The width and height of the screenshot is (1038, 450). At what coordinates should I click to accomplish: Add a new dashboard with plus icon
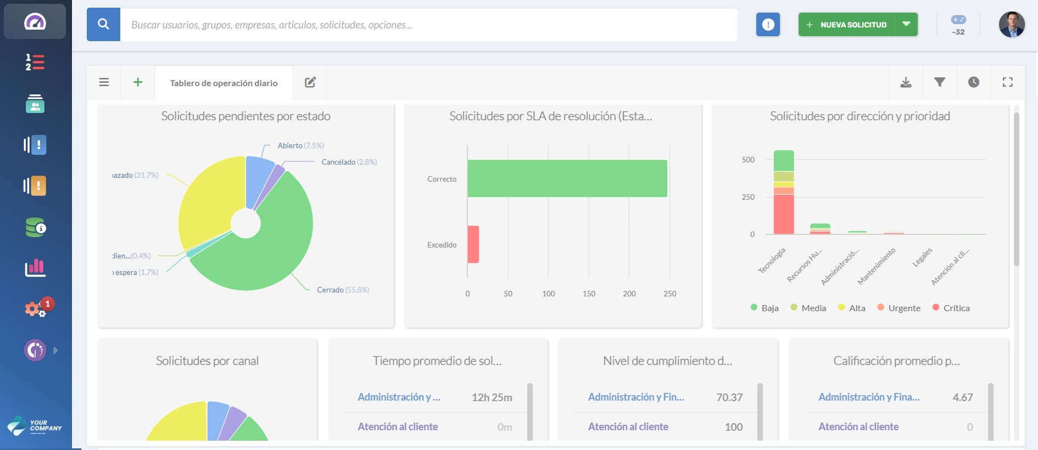pyautogui.click(x=138, y=82)
